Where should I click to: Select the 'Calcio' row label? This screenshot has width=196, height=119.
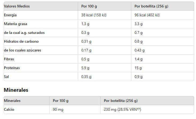click(x=9, y=109)
